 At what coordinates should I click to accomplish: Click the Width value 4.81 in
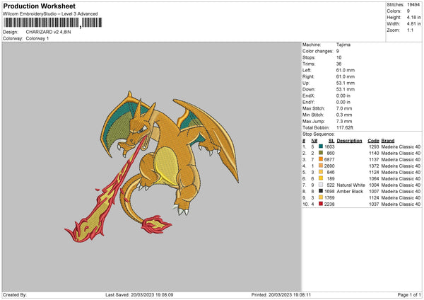[x=413, y=24]
